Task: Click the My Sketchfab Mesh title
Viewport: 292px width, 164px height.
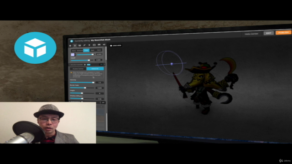Action: click(100, 40)
